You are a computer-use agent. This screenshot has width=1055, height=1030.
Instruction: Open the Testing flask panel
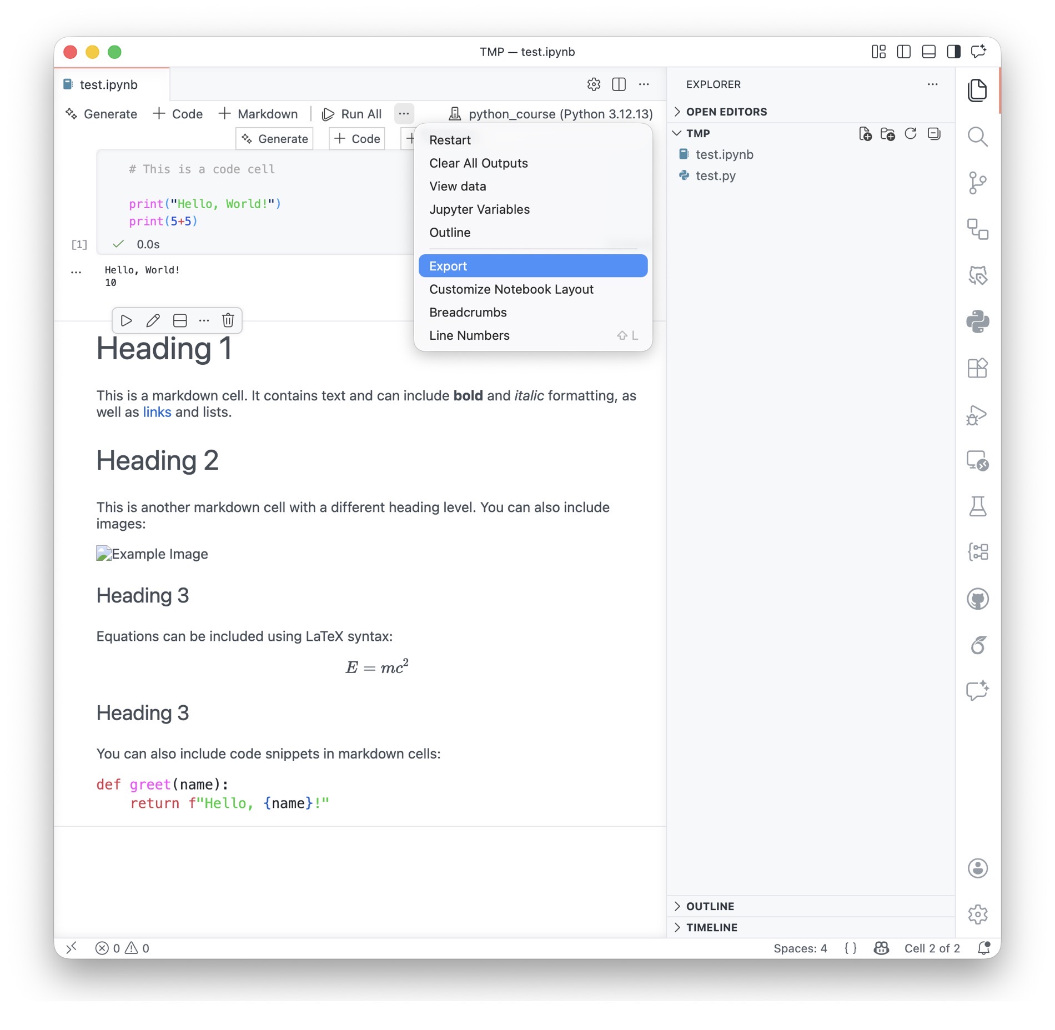(x=977, y=506)
